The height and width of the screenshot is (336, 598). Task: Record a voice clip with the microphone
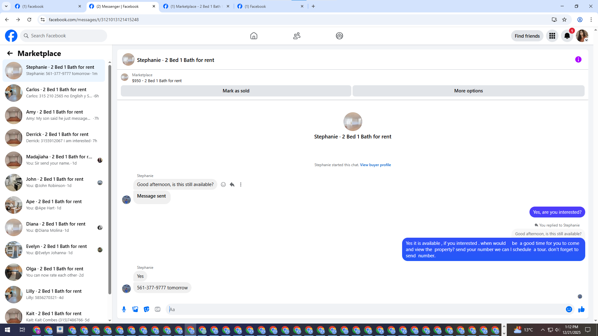tap(124, 309)
